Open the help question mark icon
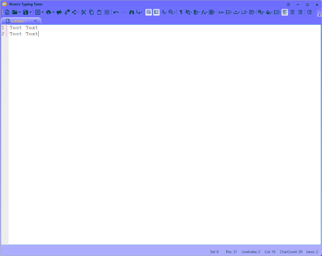This screenshot has width=322, height=256. [x=288, y=5]
